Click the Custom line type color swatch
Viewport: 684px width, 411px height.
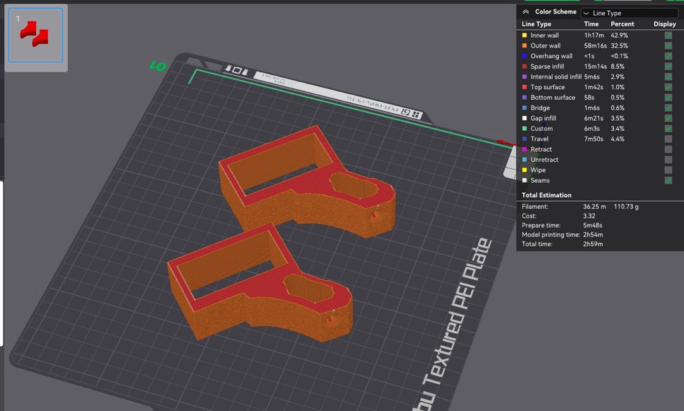(524, 128)
